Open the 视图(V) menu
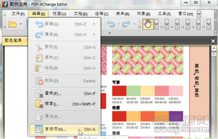Viewport: 218px width, 139px height. [x=60, y=14]
